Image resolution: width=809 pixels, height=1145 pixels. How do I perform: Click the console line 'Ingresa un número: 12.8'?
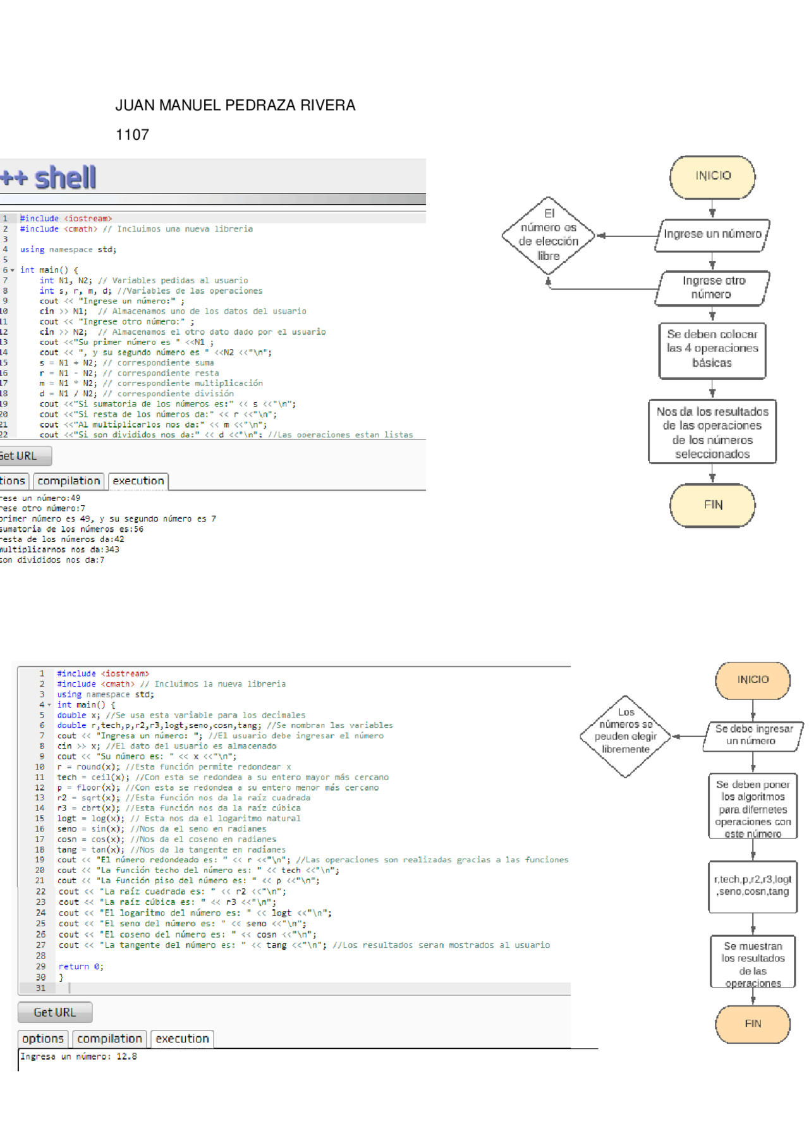click(78, 1056)
